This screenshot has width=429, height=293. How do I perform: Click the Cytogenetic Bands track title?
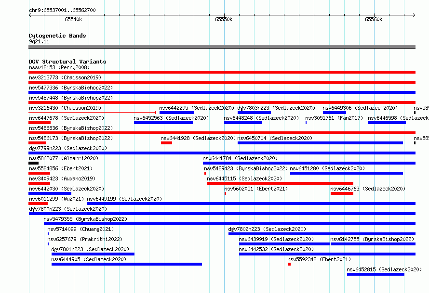click(57, 36)
